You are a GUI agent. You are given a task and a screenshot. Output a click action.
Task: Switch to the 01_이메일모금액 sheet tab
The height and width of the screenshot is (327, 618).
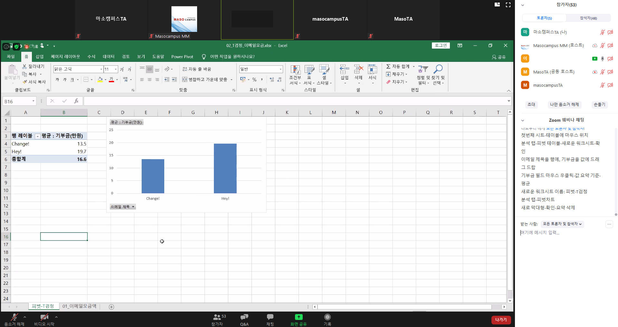tap(79, 306)
